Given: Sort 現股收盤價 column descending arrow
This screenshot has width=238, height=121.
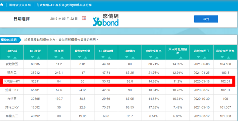Looking at the screenshot, I should tap(80, 58).
